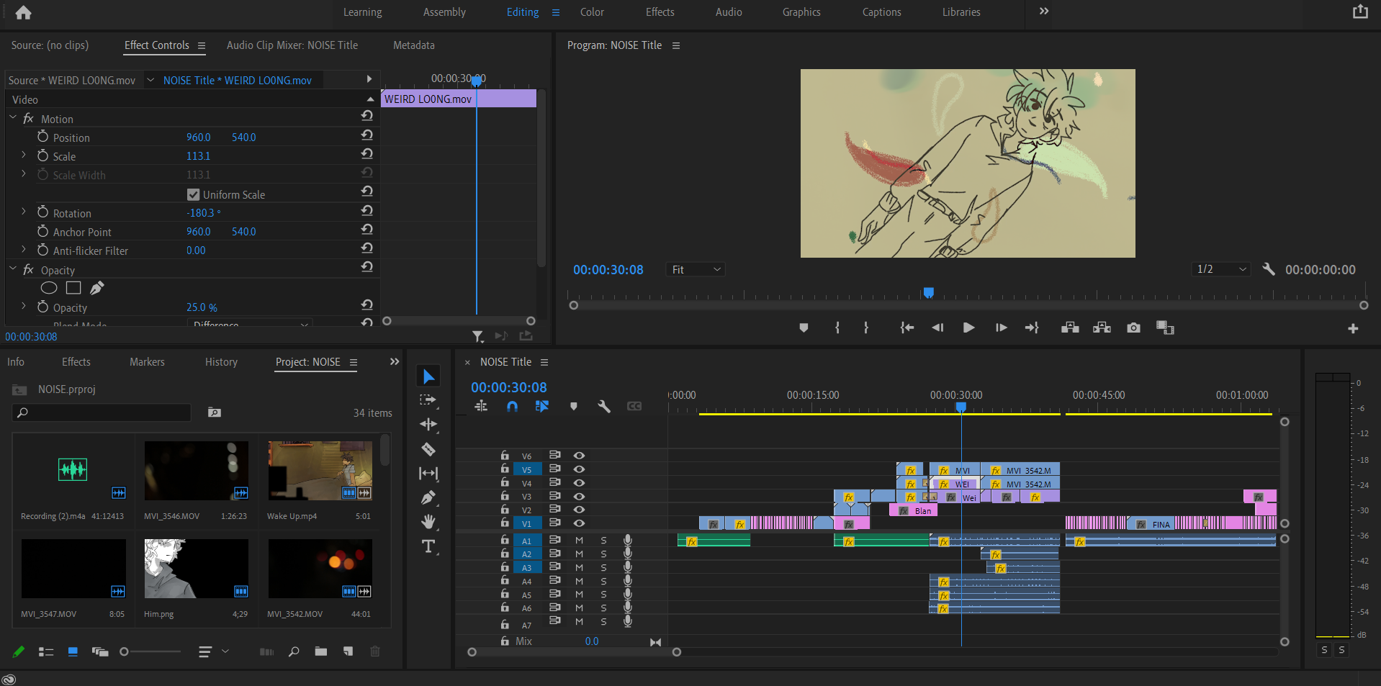This screenshot has height=686, width=1381.
Task: Open Source clip dropdown arrow
Action: (150, 80)
